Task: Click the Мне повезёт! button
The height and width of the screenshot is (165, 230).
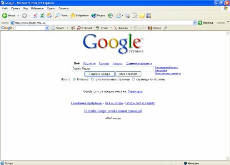Action: coord(128,74)
